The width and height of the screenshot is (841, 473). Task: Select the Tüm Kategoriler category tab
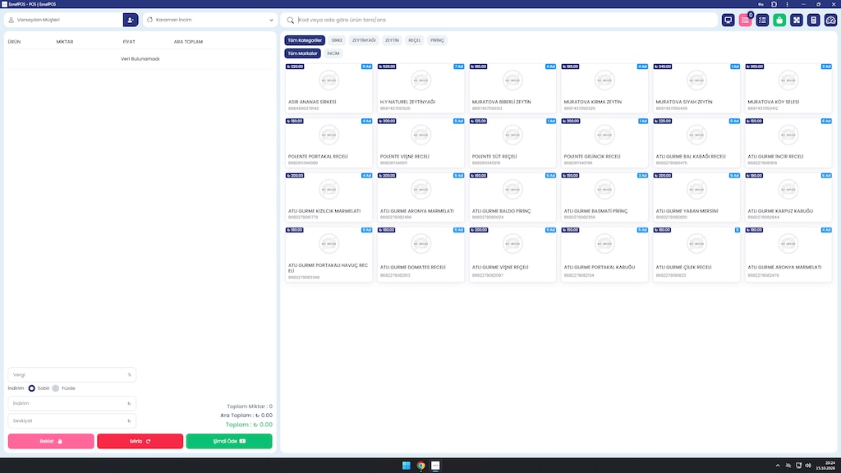305,40
